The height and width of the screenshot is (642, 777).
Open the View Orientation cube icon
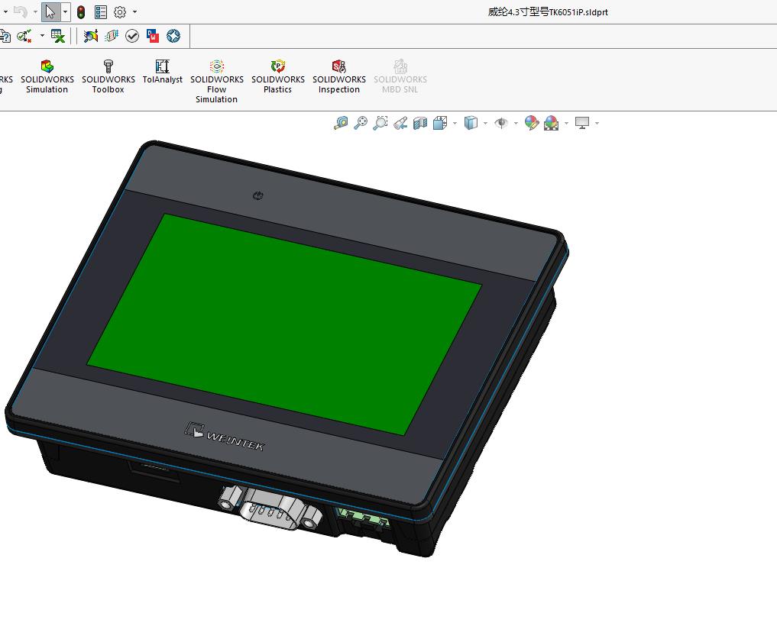[440, 123]
